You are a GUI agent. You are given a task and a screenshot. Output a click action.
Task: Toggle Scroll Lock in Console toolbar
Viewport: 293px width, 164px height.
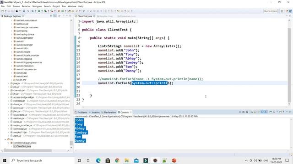(255, 112)
